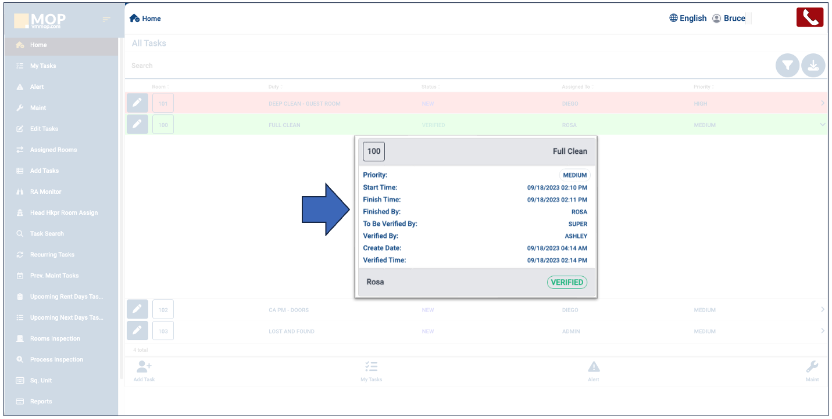Click pencil edit icon for room 101
Screen dimensions: 832x419
(x=137, y=103)
